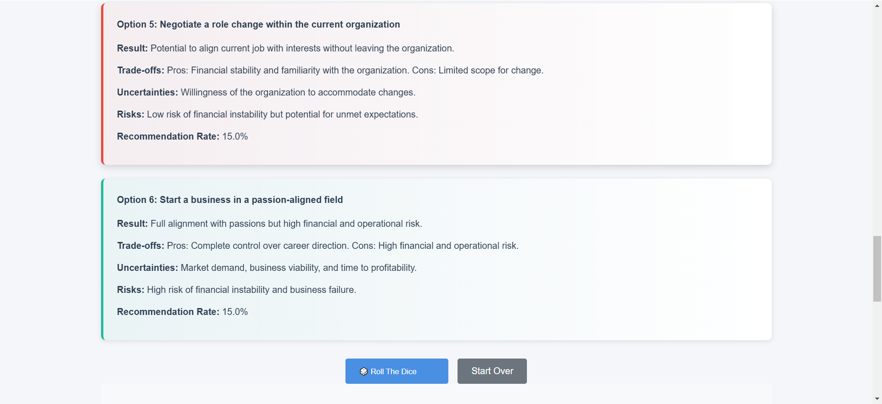The image size is (882, 404).
Task: Click the Start Over button
Action: (x=492, y=371)
